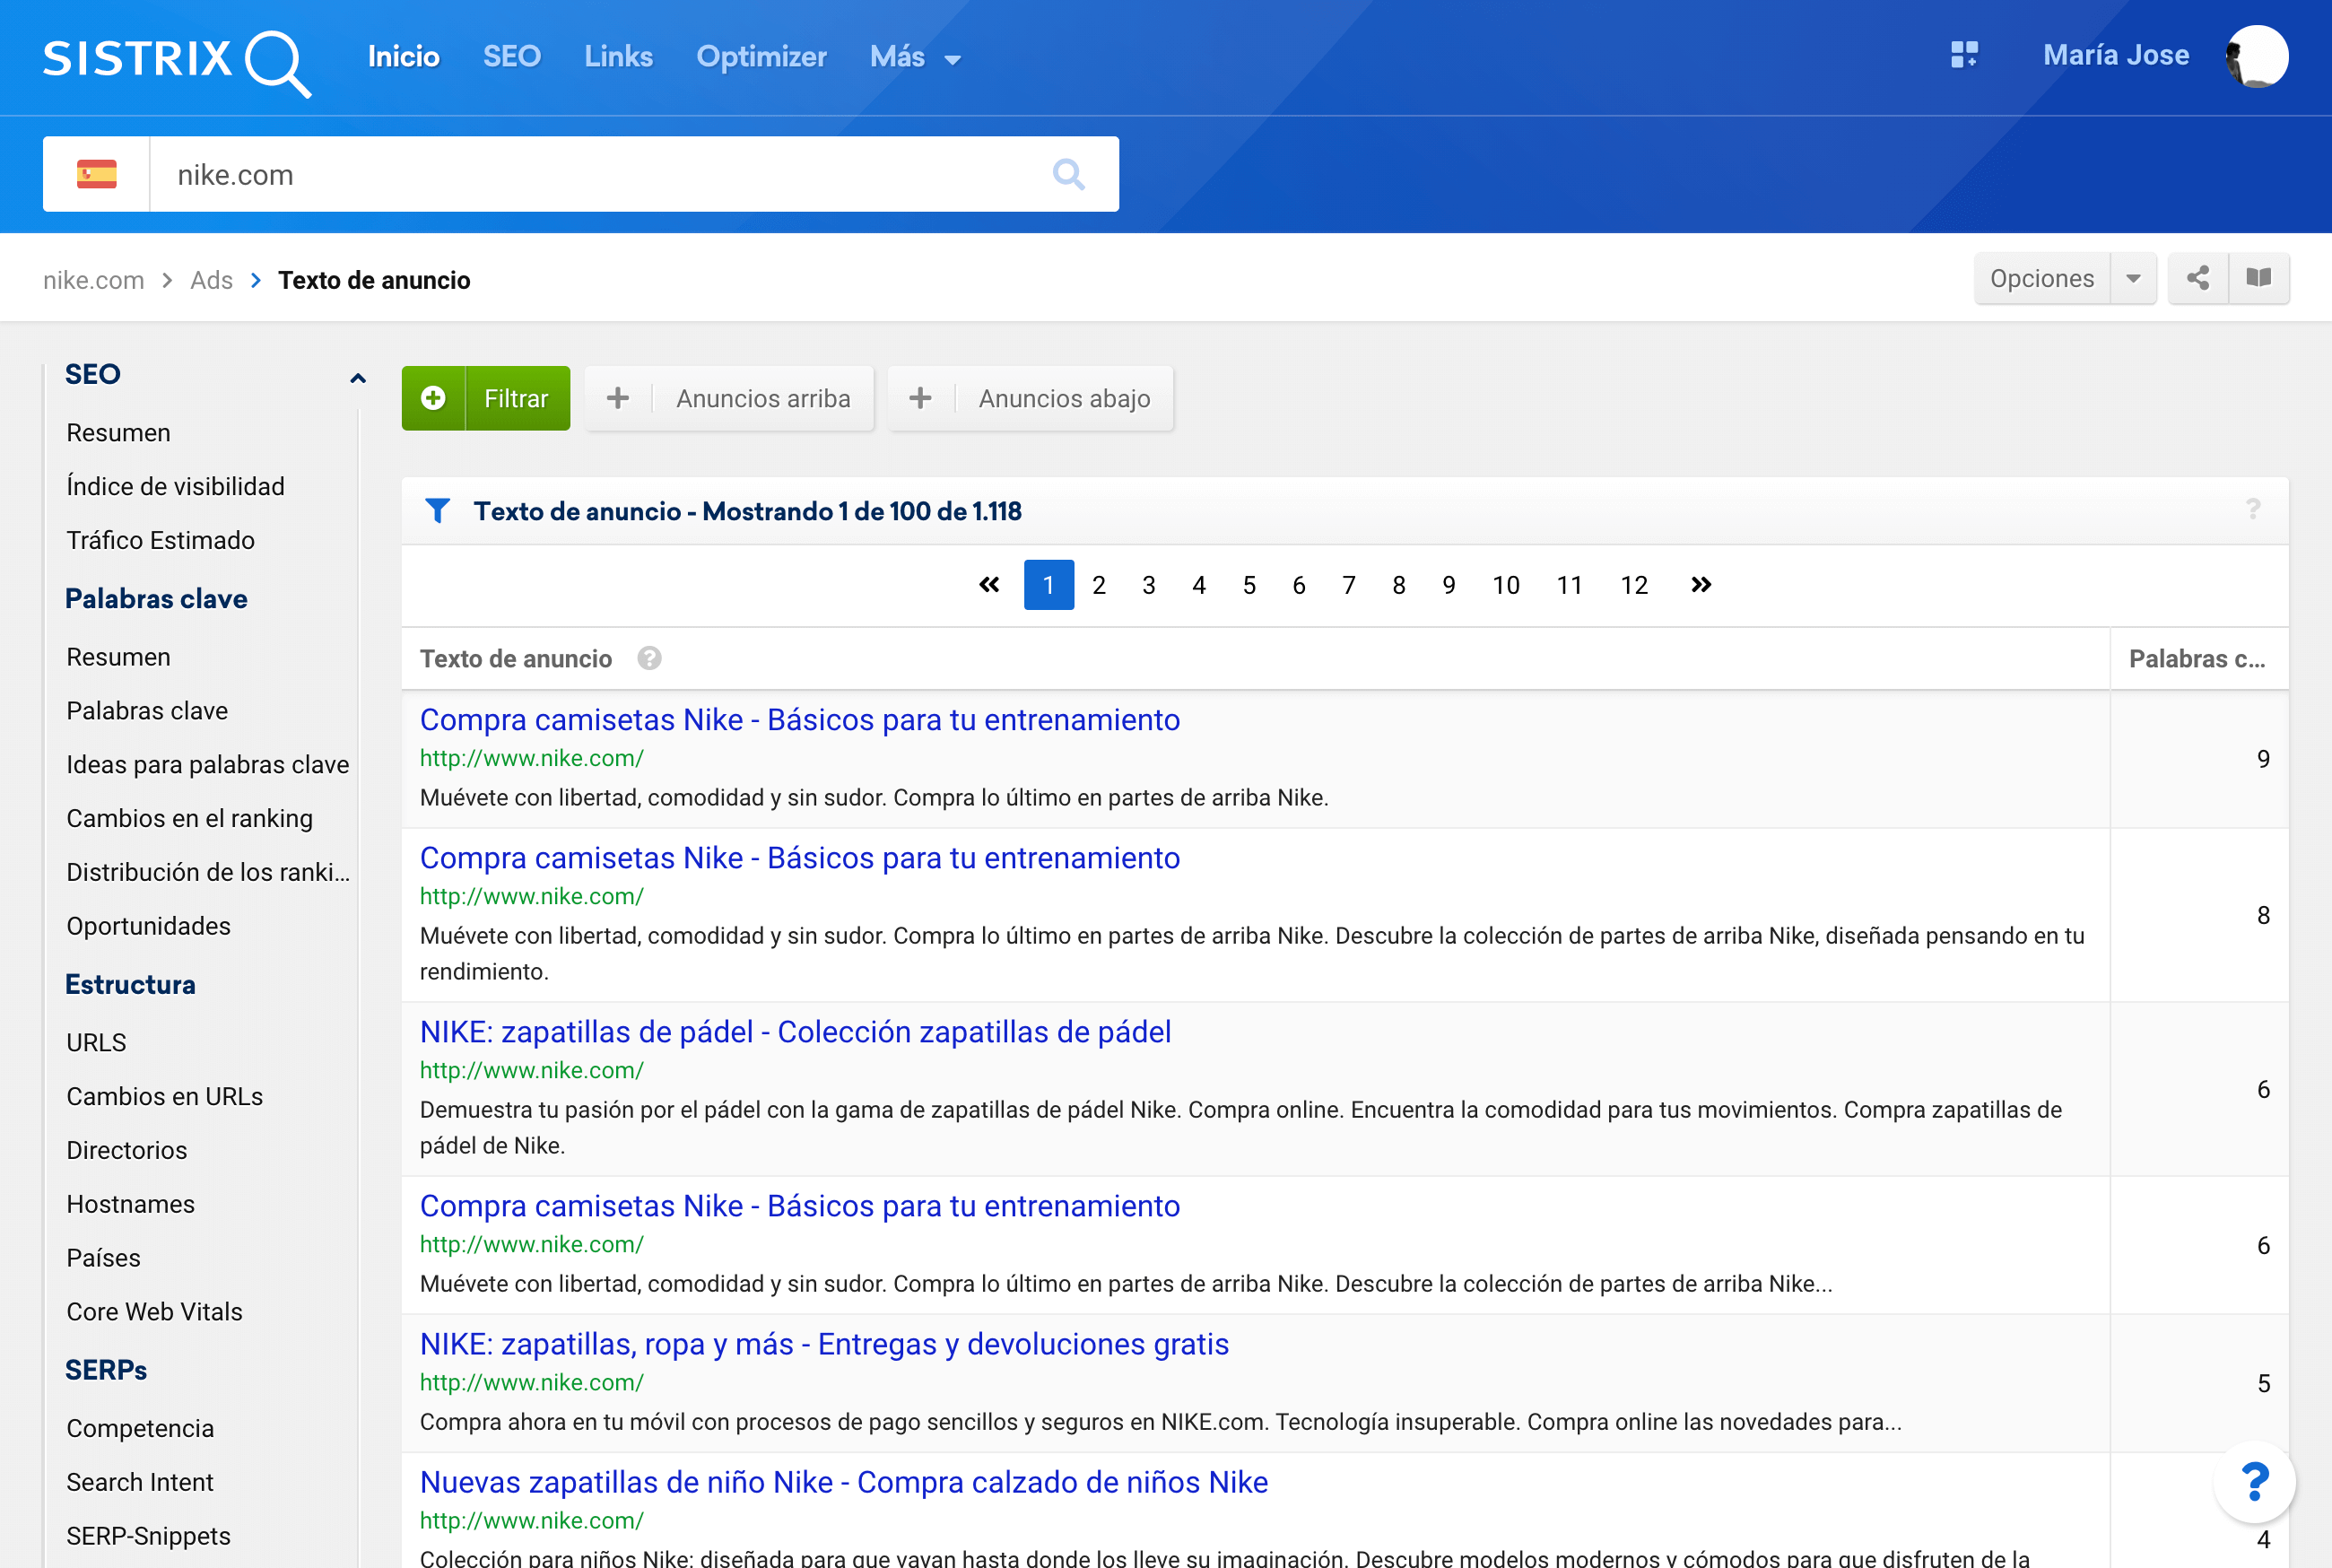2332x1568 pixels.
Task: Switch to the Optimizer tab
Action: 761,57
